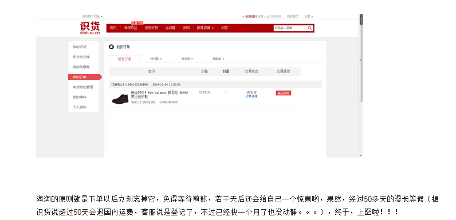The width and height of the screenshot is (456, 220).
Task: Click the 我要爆料 link
Action: click(250, 17)
